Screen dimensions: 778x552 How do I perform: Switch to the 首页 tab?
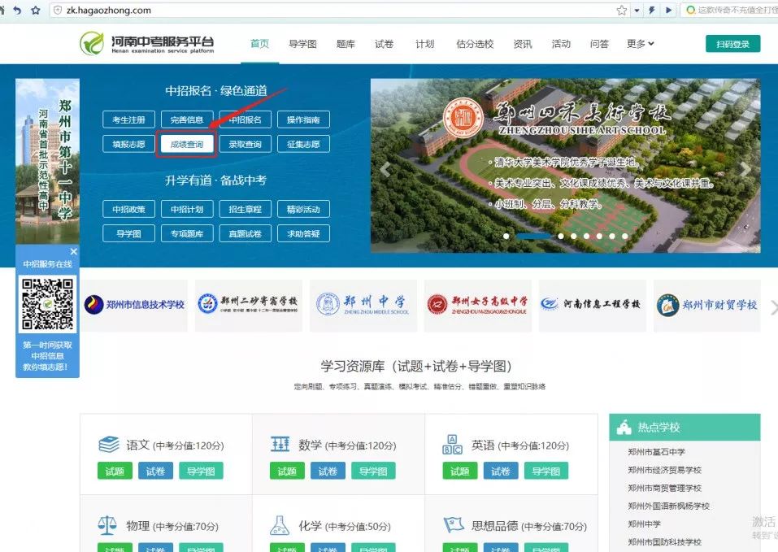[x=259, y=44]
